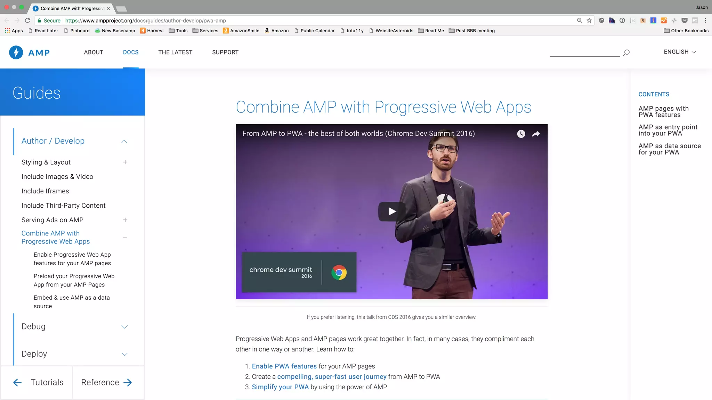Expand the Styling & Layout submenu
Viewport: 712px width, 400px height.
[125, 162]
